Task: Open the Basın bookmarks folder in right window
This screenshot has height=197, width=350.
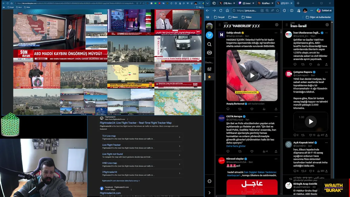Action: pos(233,17)
